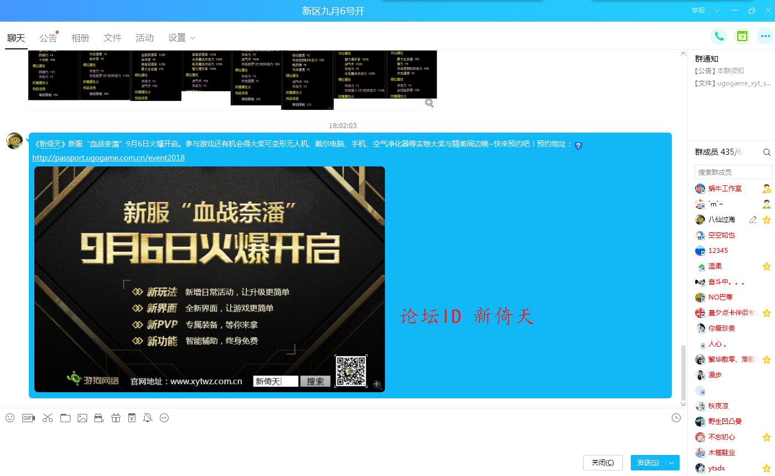Open the 【文件】ugogame_xyt file notice

click(x=733, y=83)
